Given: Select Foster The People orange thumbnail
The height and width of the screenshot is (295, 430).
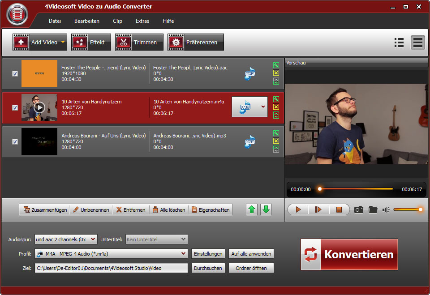Looking at the screenshot, I should [x=39, y=73].
